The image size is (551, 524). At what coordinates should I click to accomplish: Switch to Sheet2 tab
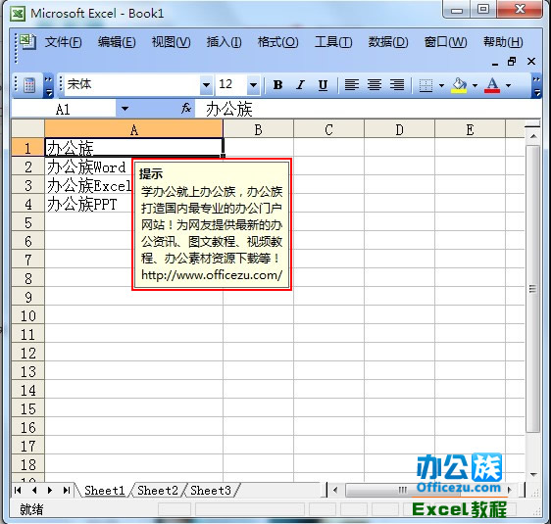pyautogui.click(x=158, y=491)
